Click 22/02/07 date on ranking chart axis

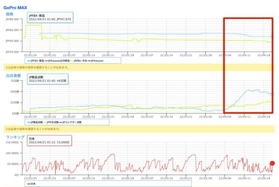click(x=69, y=178)
